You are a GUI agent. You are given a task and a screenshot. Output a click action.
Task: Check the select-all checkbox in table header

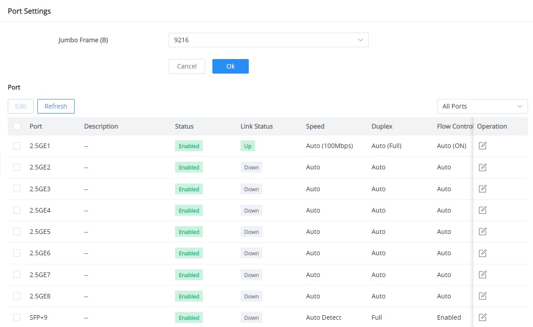click(x=17, y=126)
